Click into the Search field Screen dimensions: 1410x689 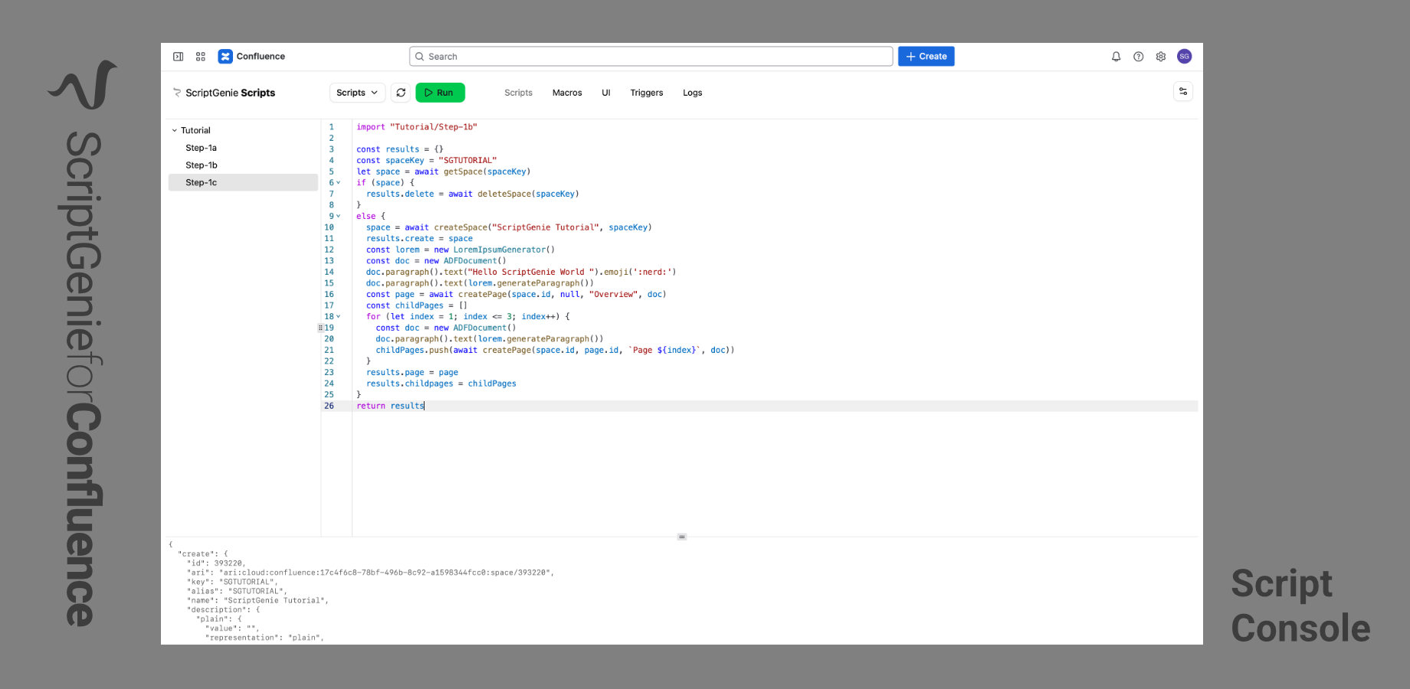[651, 57]
